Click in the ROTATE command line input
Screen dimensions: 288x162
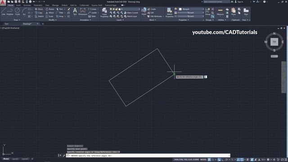(x=148, y=156)
